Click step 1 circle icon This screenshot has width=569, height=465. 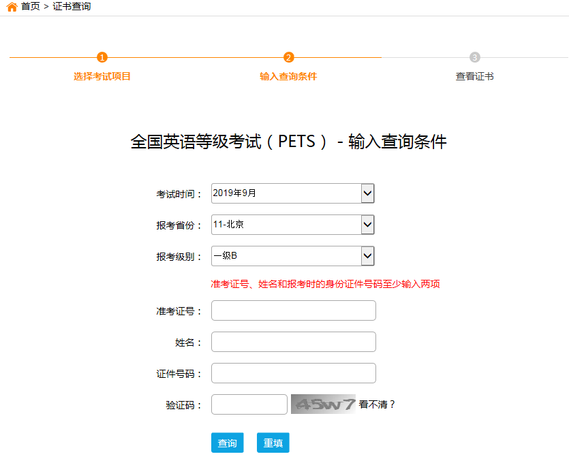click(x=102, y=57)
